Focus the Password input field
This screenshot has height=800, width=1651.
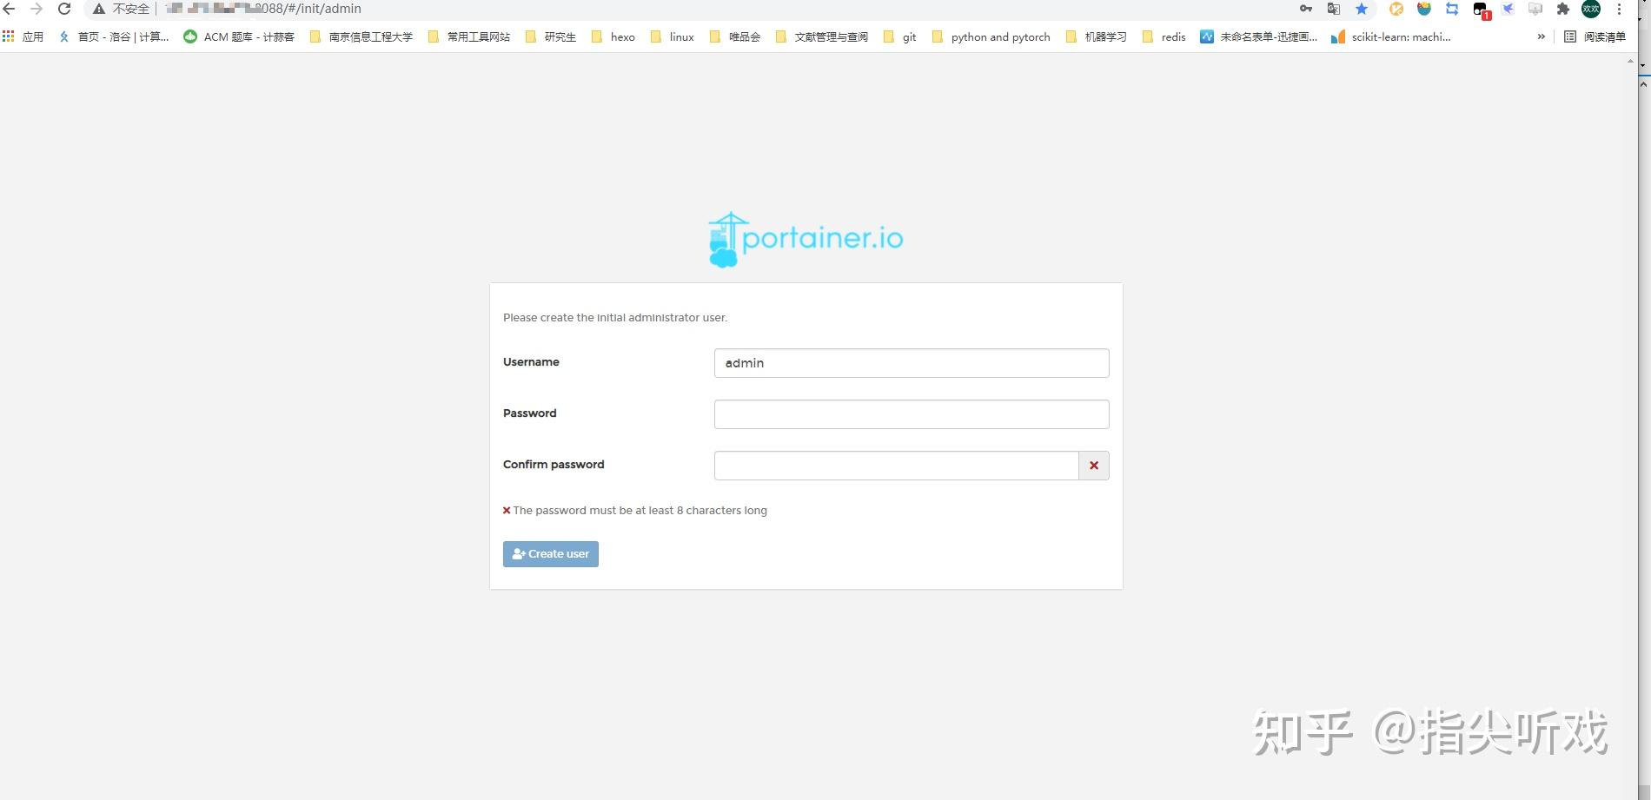(912, 414)
